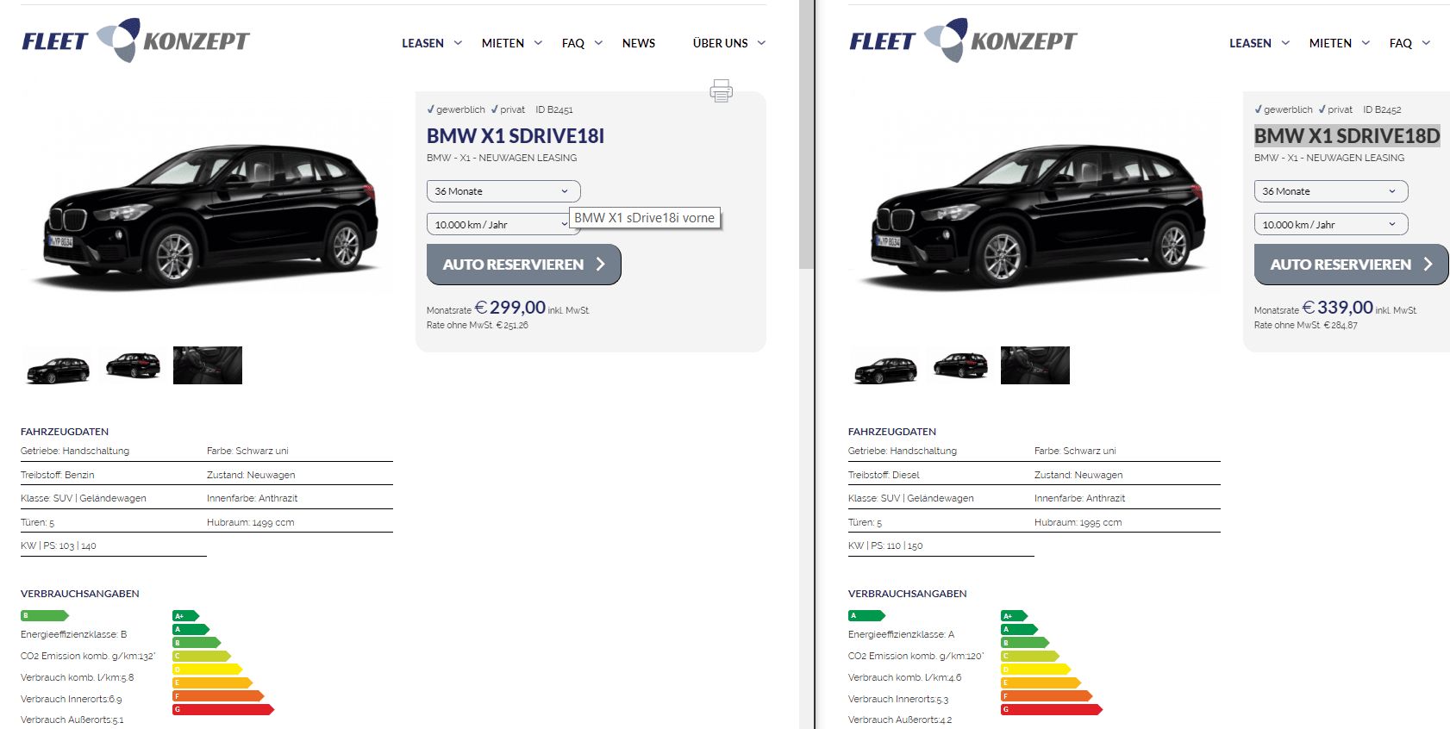
Task: Expand ÜBER UNS chevron in left window
Action: click(x=761, y=43)
